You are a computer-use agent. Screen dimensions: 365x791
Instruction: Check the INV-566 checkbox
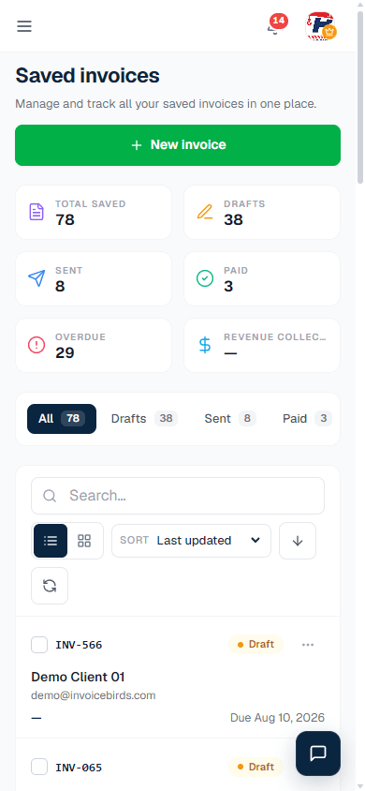pos(39,645)
